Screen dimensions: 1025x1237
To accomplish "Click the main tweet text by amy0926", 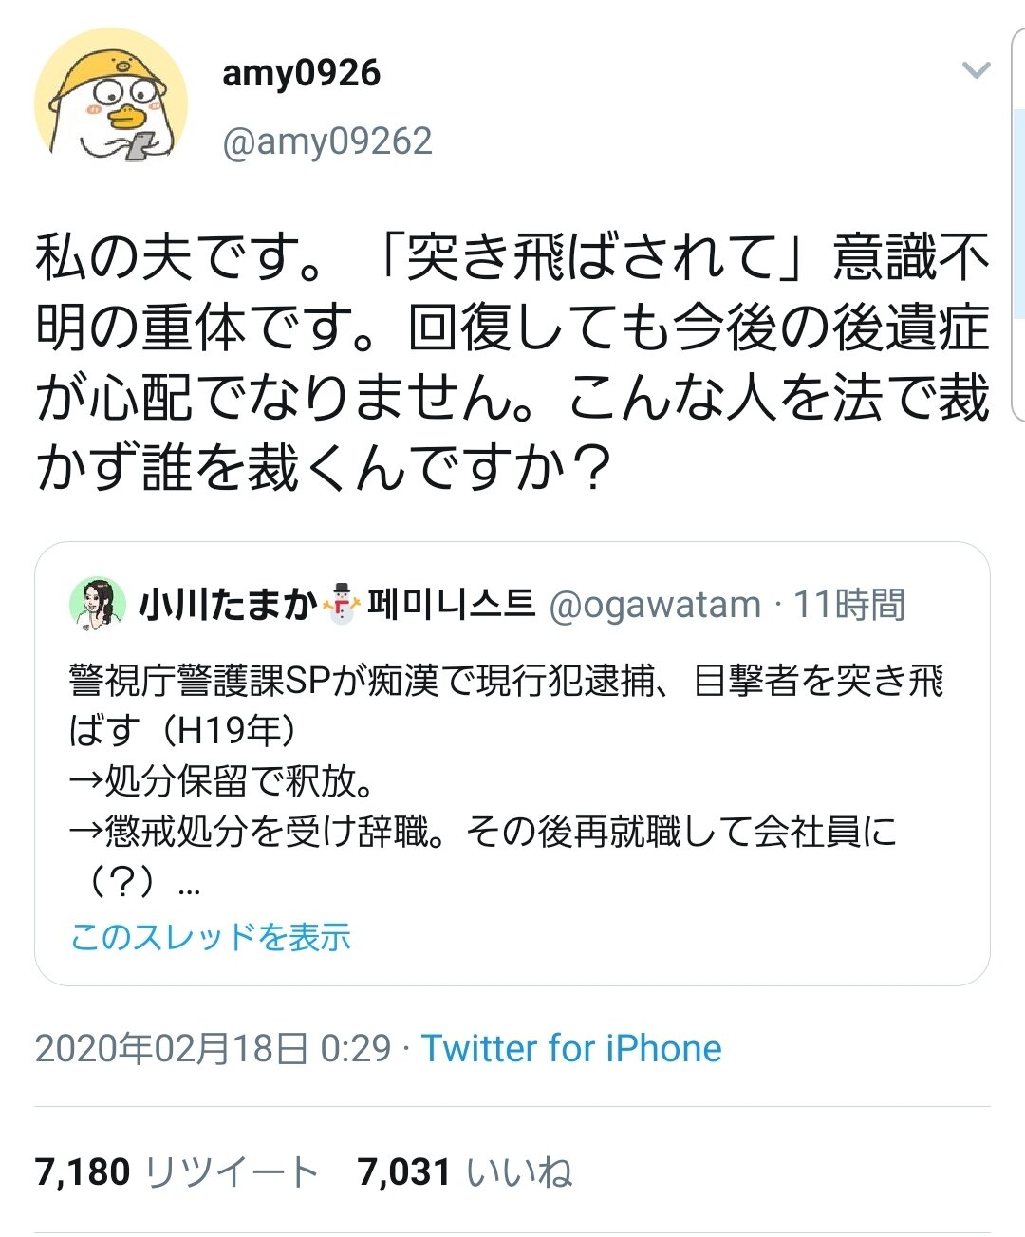I will point(512,363).
